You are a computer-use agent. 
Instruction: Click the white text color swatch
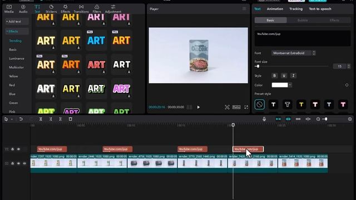pos(280,85)
